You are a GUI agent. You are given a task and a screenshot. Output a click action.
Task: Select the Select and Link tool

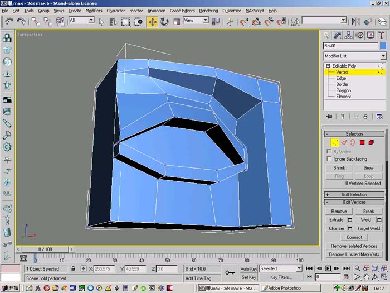pyautogui.click(x=36, y=22)
